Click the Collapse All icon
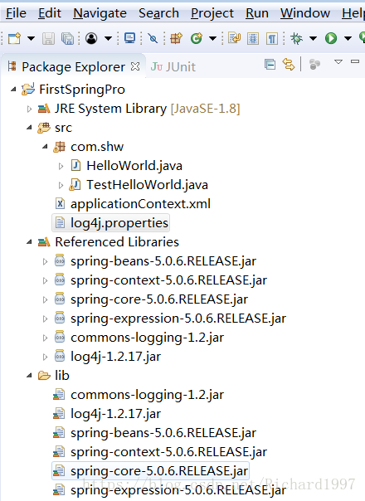 coord(270,65)
